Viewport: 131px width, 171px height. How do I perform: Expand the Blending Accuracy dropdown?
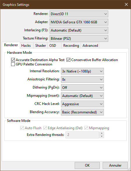tap(82, 112)
